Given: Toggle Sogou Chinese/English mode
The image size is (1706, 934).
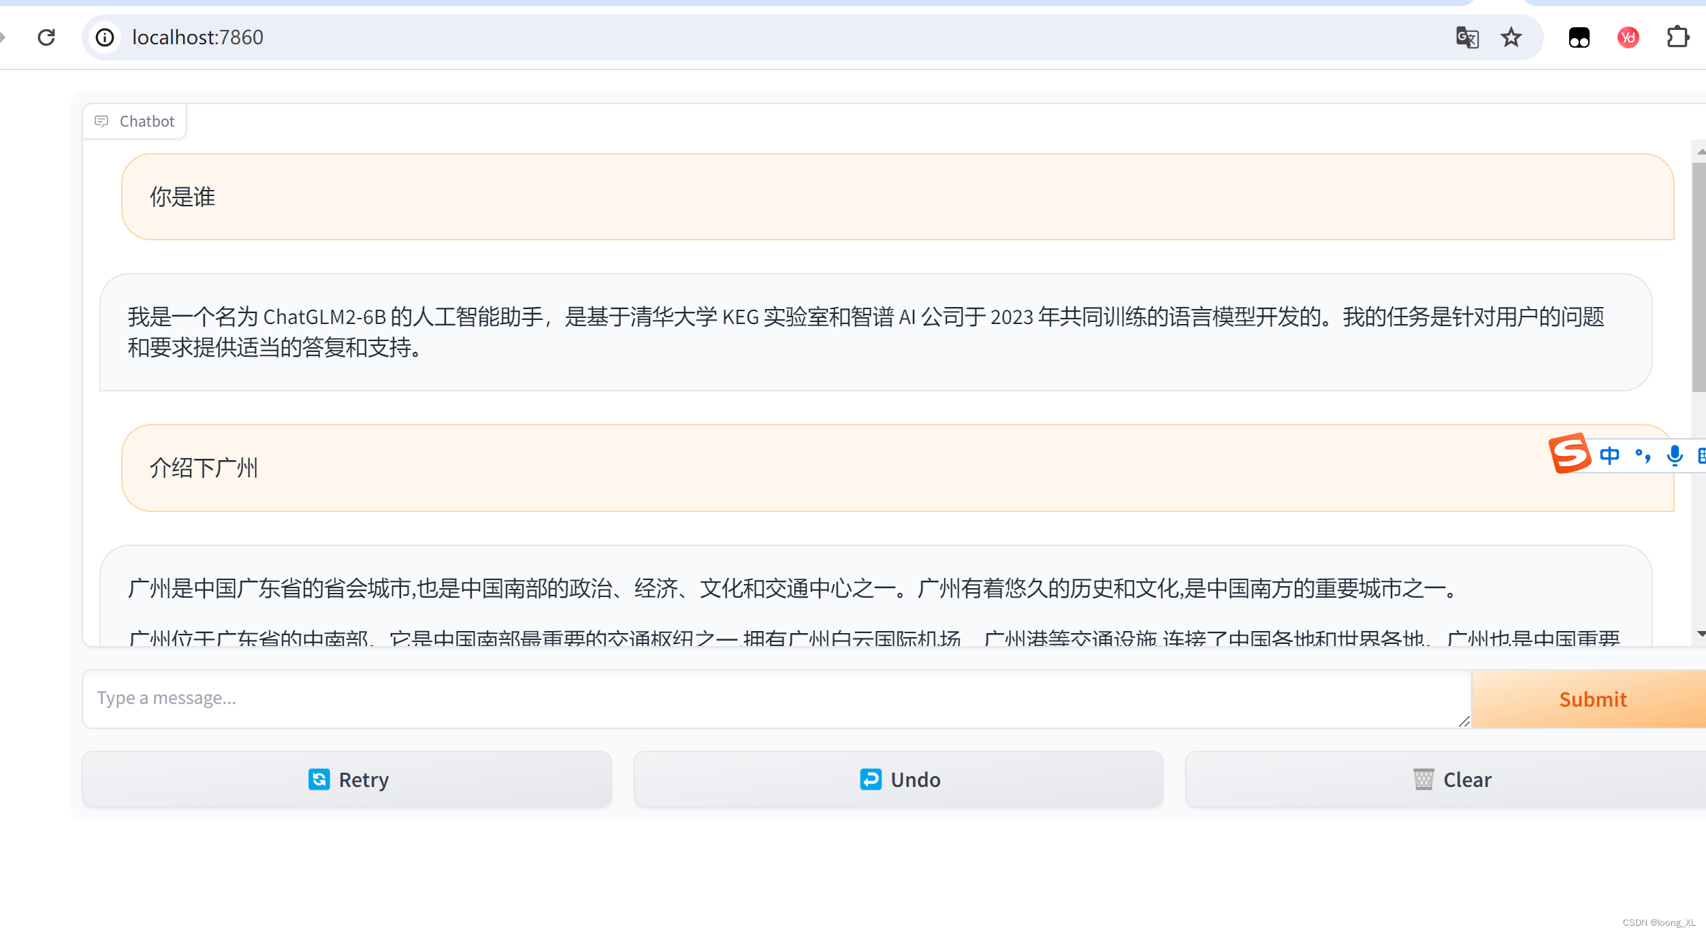Looking at the screenshot, I should point(1609,455).
